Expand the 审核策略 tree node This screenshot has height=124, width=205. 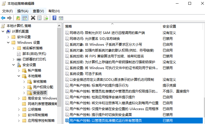pos(24,82)
